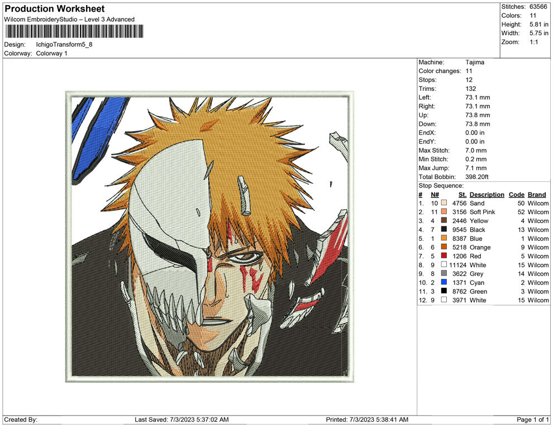The height and width of the screenshot is (425, 553).
Task: Click the Up value '73.8 mm'
Action: point(478,115)
